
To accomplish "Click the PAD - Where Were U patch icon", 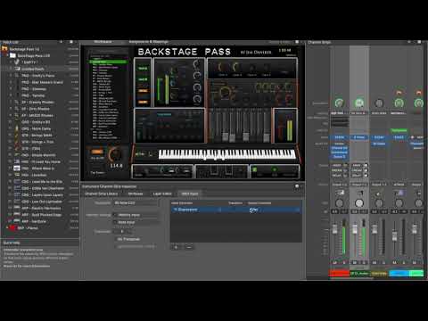I will [x=17, y=169].
